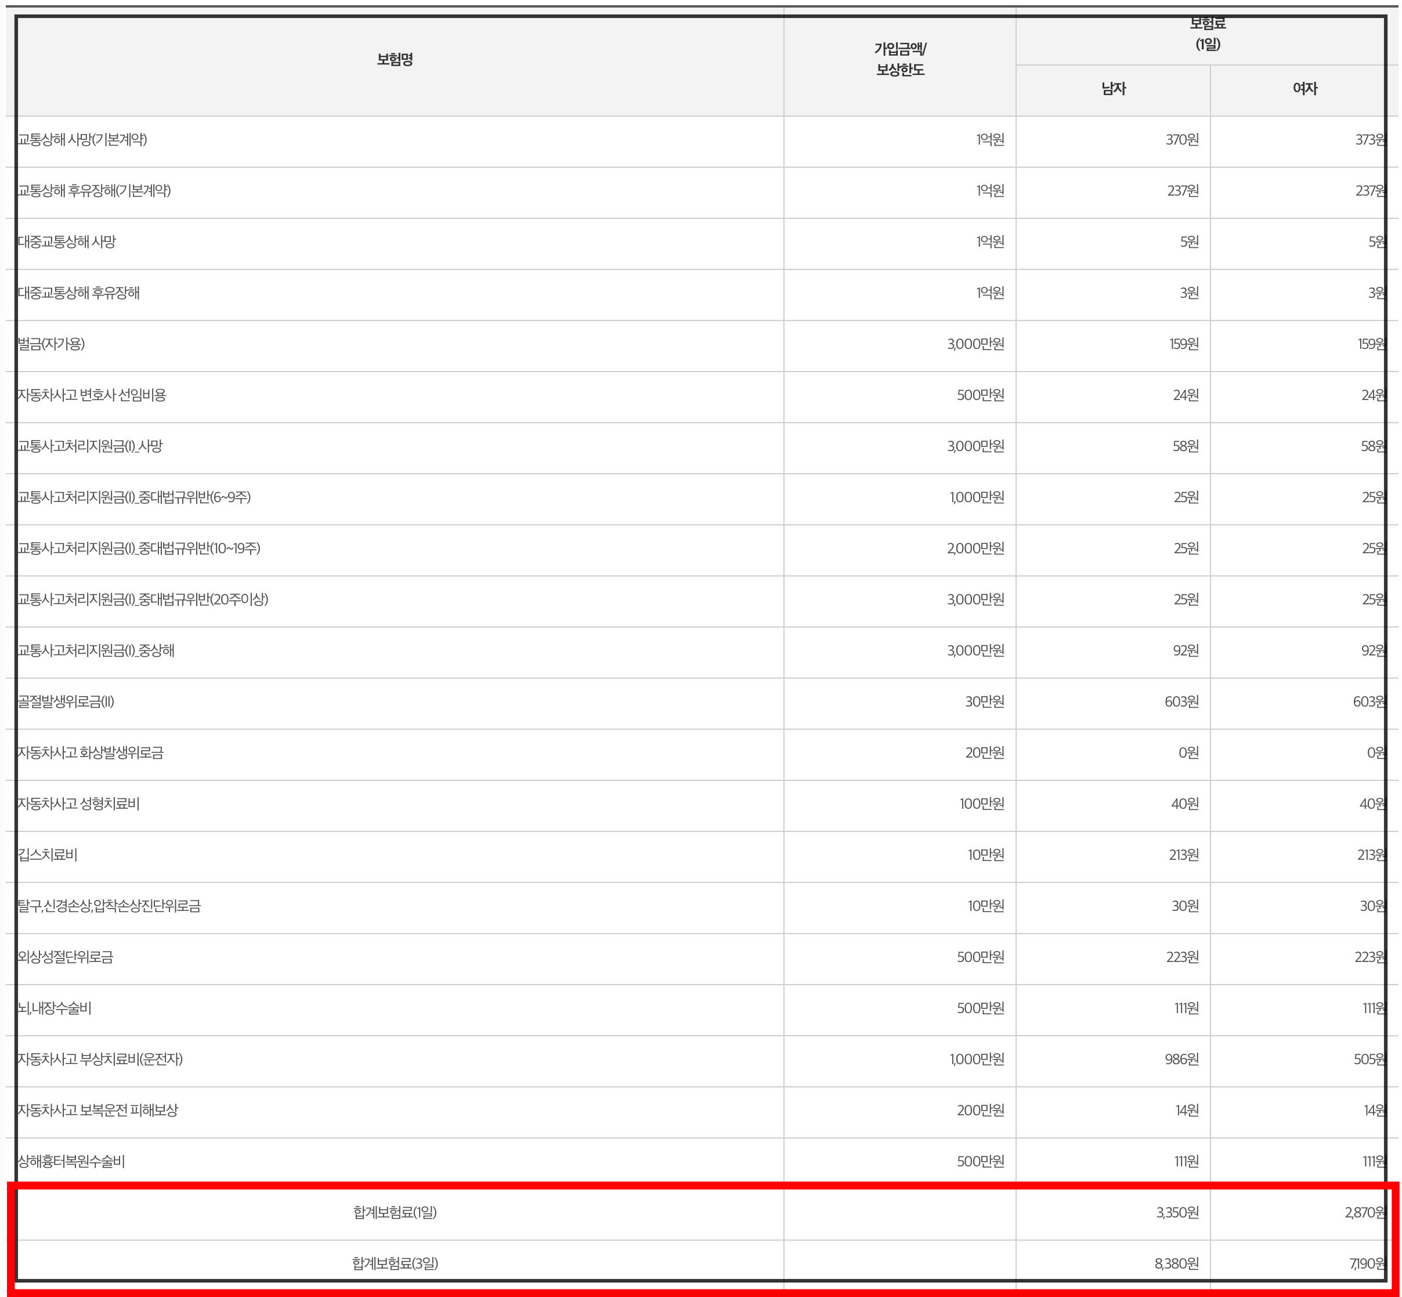Click 자동차사고 변호사 선임비용 row label
Viewport: 1402px width, 1297px height.
click(92, 395)
